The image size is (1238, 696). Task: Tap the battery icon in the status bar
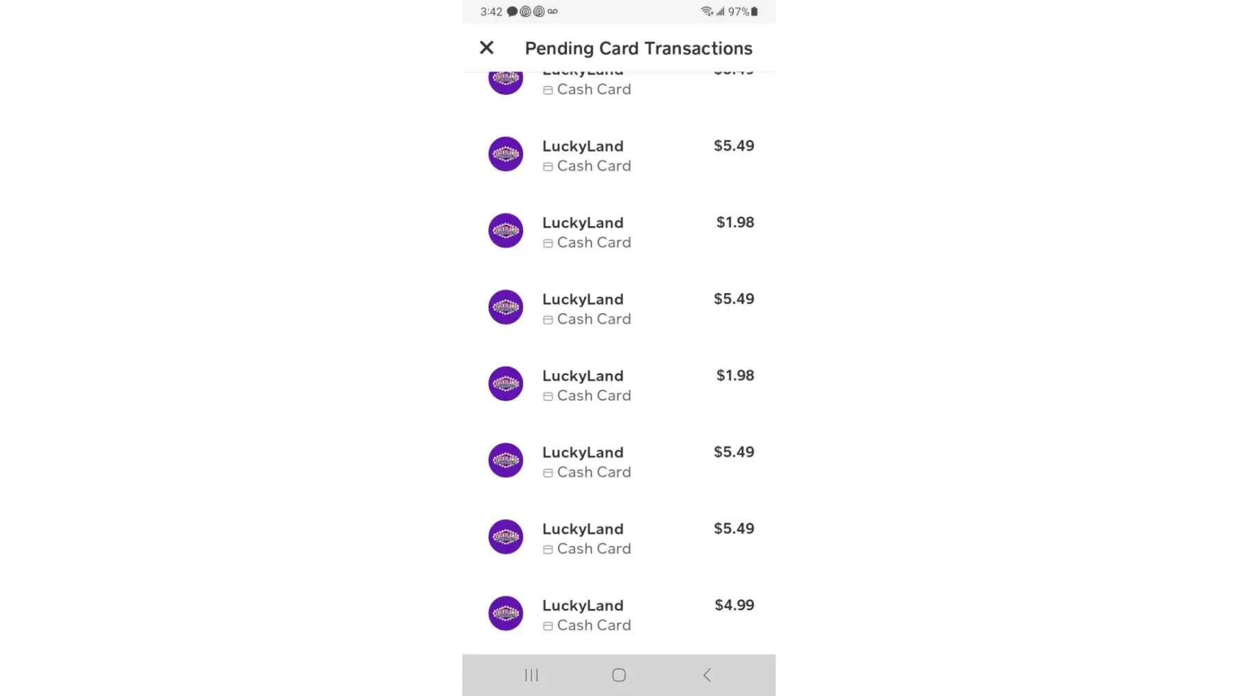click(754, 12)
